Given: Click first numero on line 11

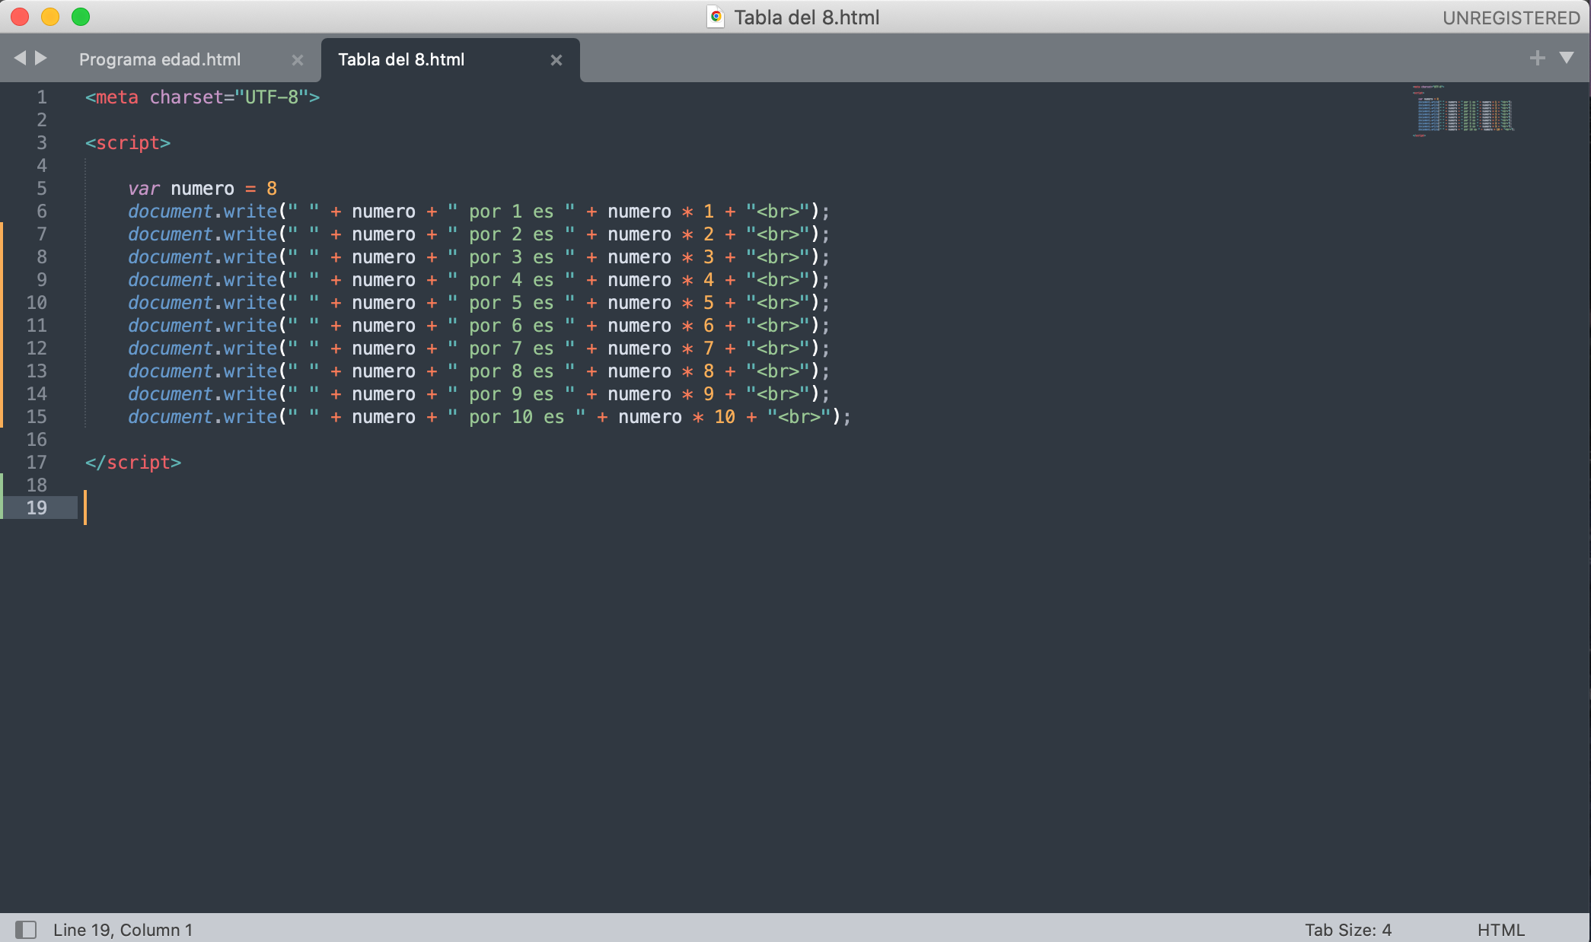Looking at the screenshot, I should coord(384,326).
